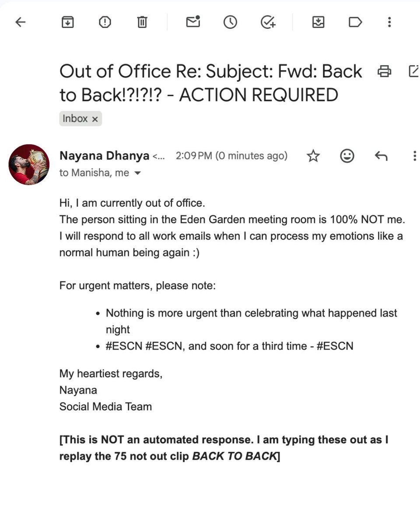Mark the email as unread

193,21
